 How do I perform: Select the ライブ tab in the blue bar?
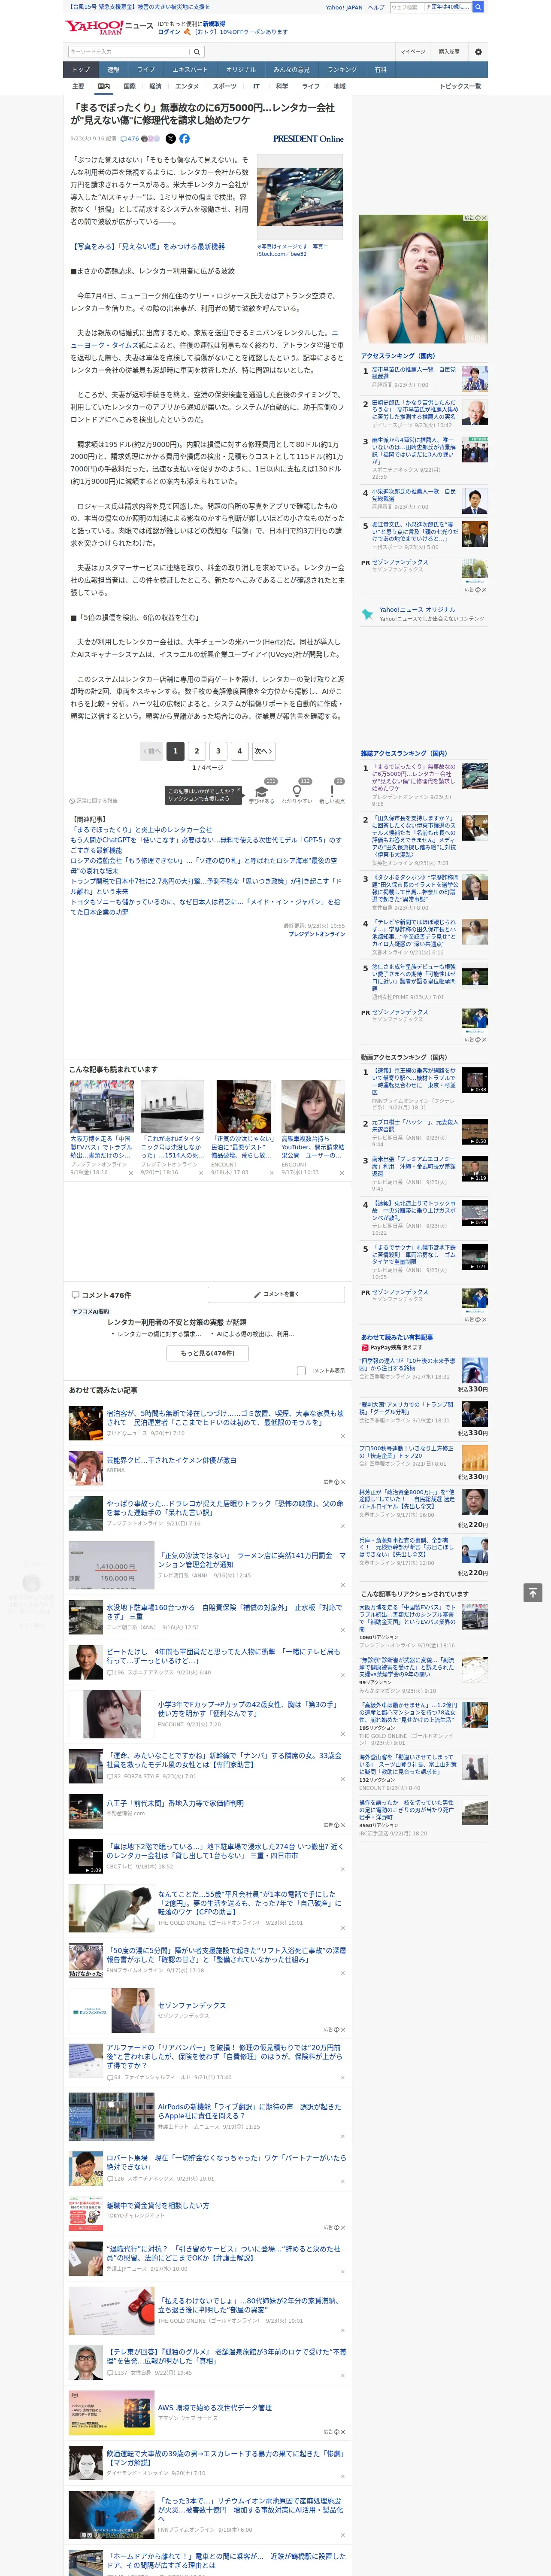(146, 70)
